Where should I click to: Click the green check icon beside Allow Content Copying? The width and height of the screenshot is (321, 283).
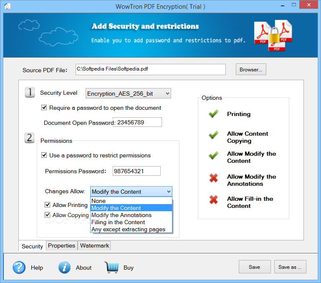tap(214, 135)
